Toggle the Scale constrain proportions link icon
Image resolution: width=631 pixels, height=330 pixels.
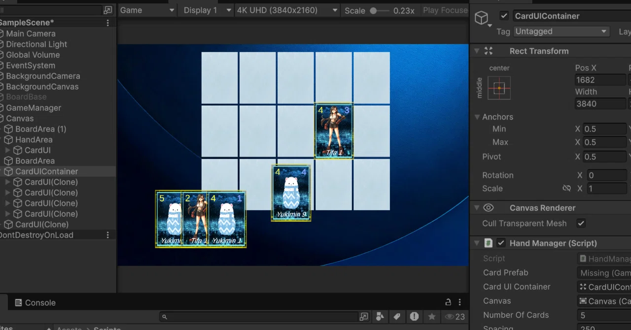567,188
